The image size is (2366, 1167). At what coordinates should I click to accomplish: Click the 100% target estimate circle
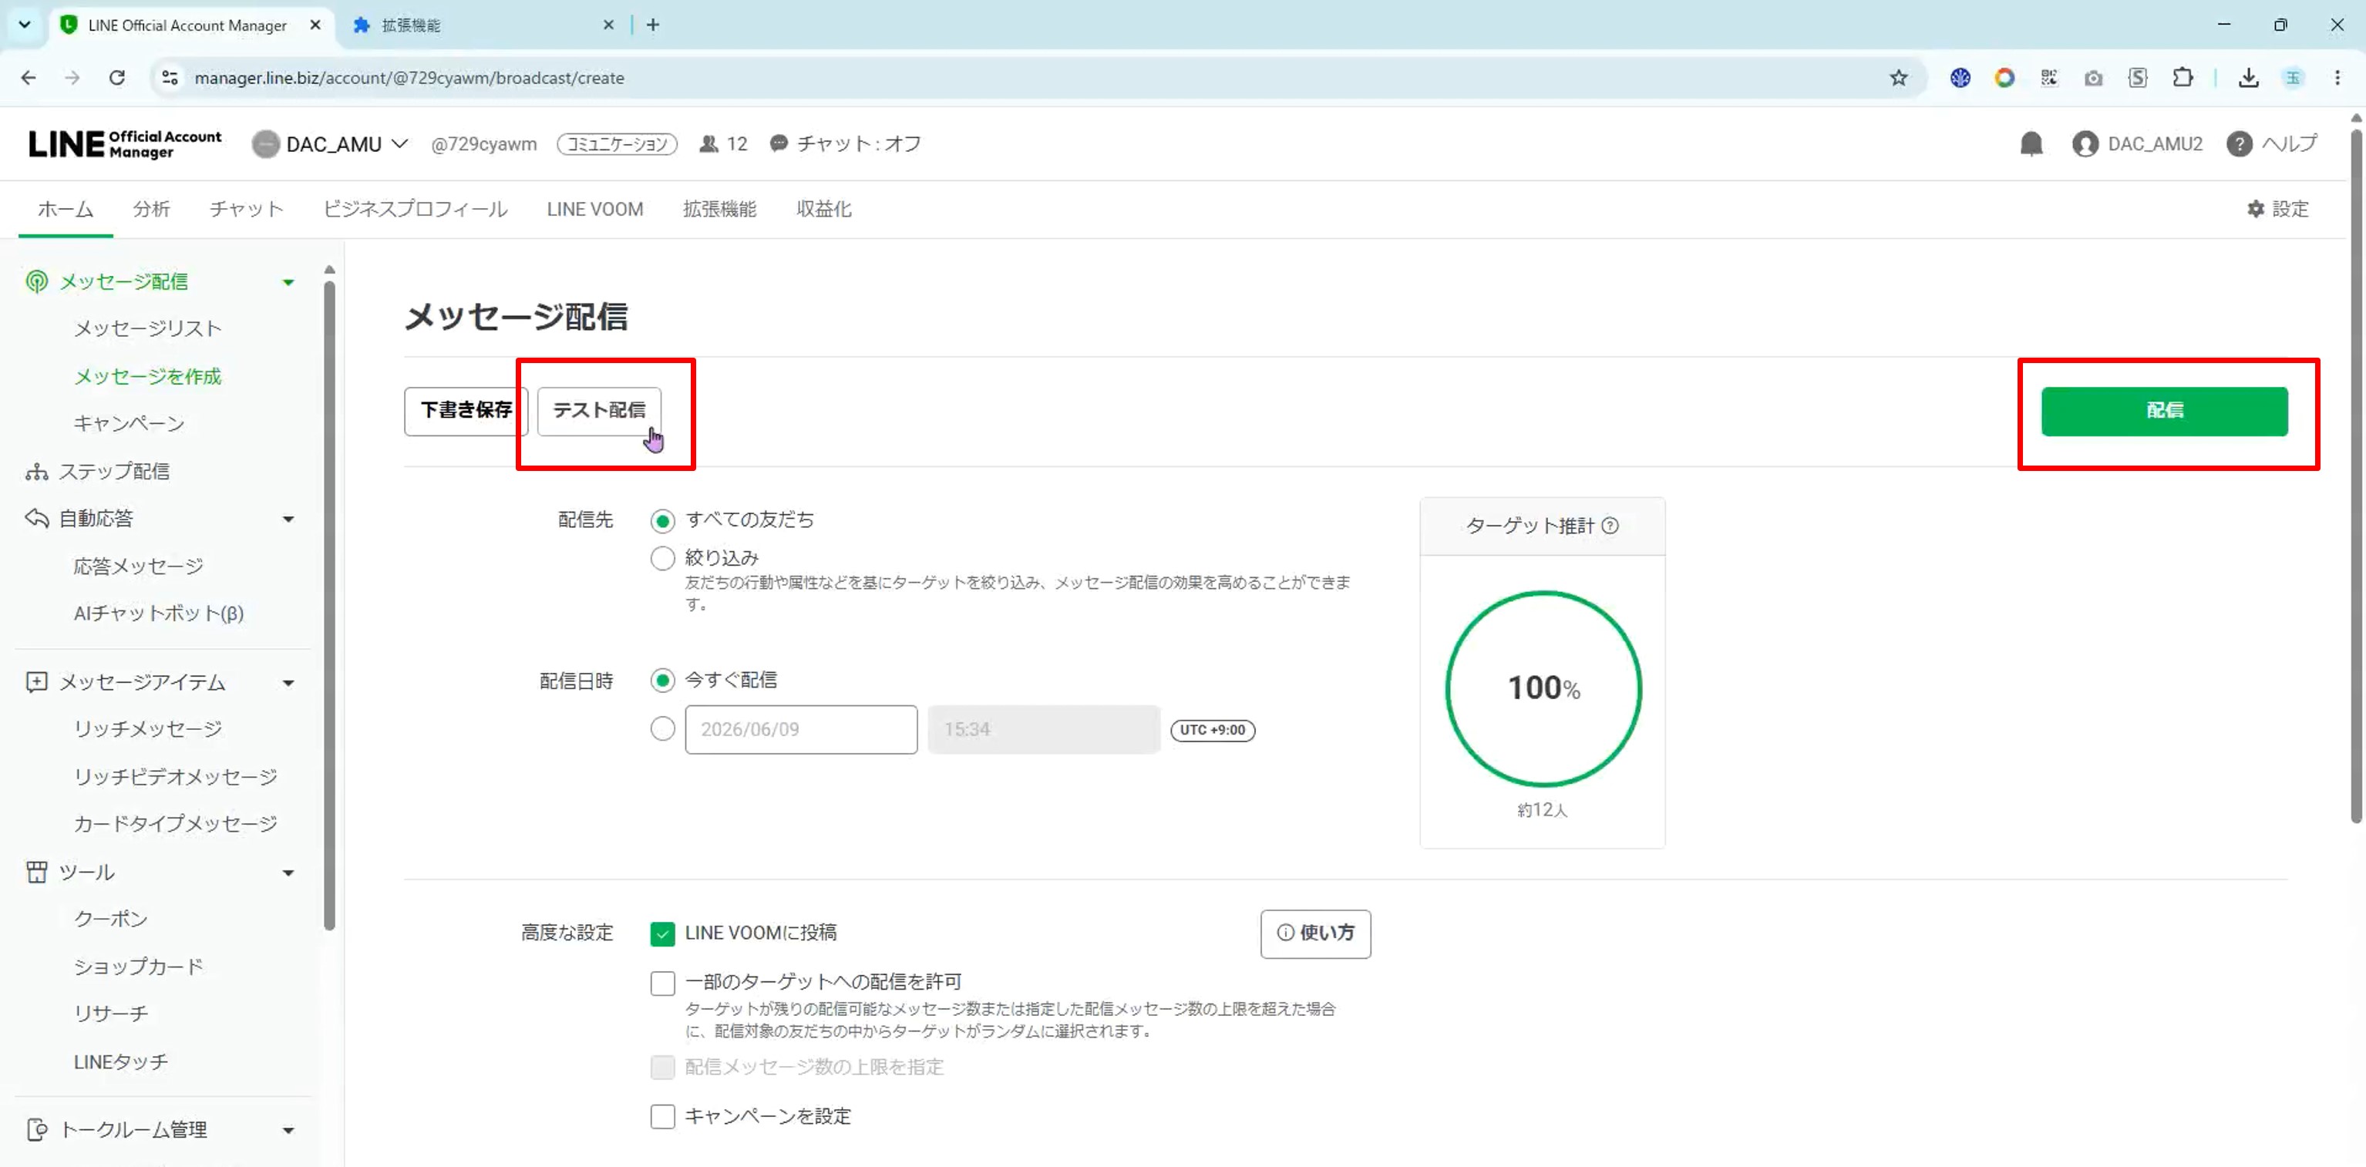tap(1543, 688)
